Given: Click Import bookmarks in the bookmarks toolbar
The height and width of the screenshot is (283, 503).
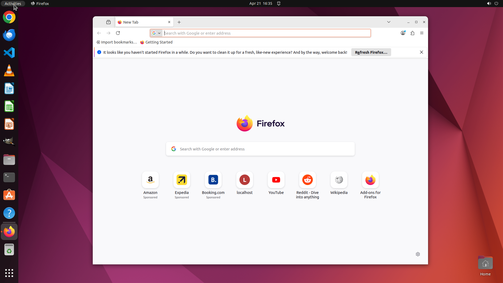Looking at the screenshot, I should click(117, 42).
